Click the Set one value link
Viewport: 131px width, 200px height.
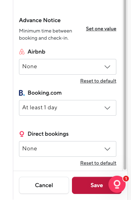(x=101, y=29)
